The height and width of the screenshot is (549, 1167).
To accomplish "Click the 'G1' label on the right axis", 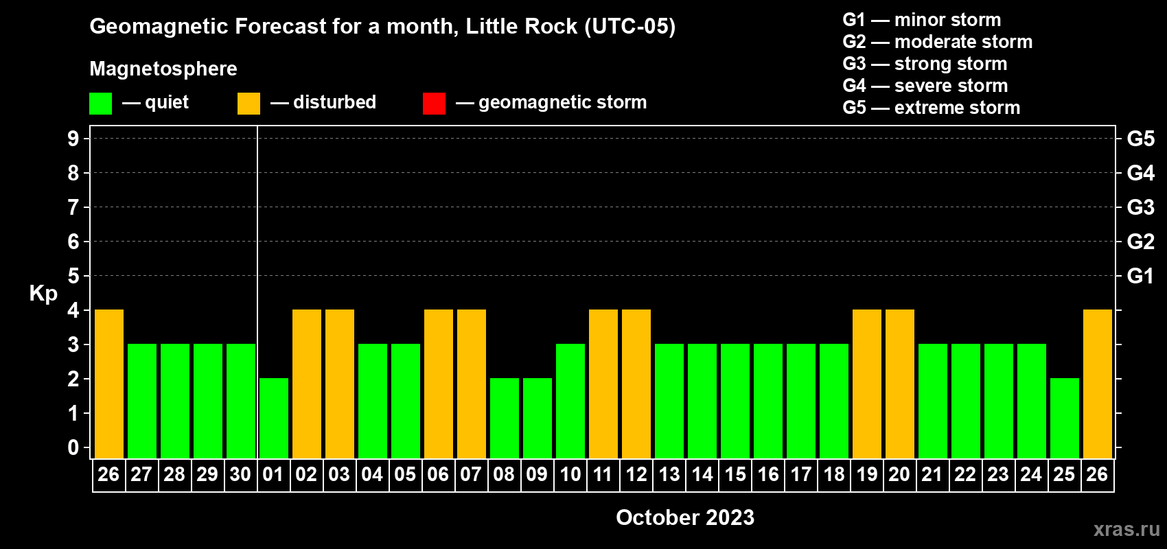I will coord(1141,276).
